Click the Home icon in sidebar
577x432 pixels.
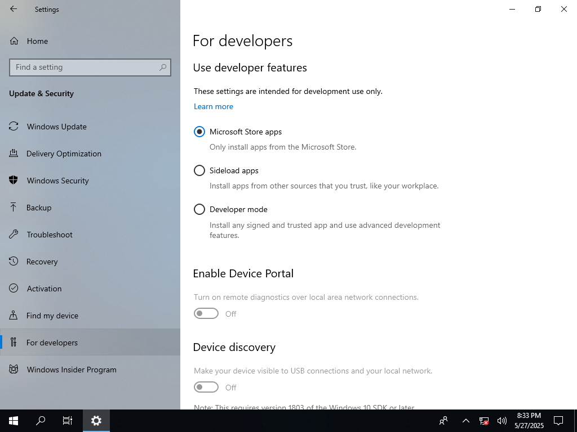pos(14,41)
